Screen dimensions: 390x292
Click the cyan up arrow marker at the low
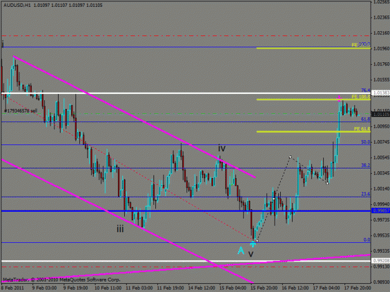point(253,244)
